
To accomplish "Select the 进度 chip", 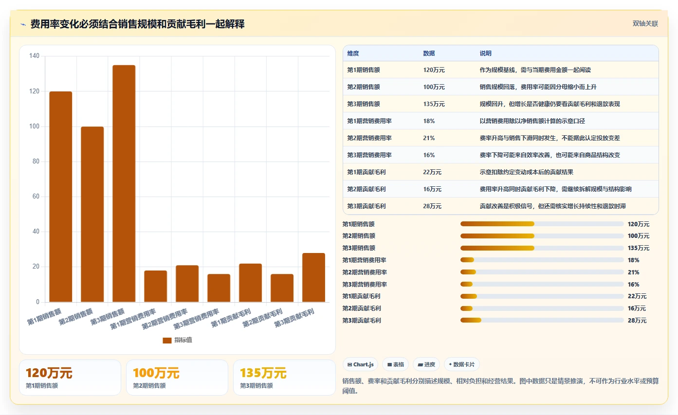I will (426, 364).
